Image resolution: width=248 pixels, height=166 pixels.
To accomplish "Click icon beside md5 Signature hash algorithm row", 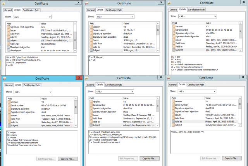I will (x=9, y=27).
